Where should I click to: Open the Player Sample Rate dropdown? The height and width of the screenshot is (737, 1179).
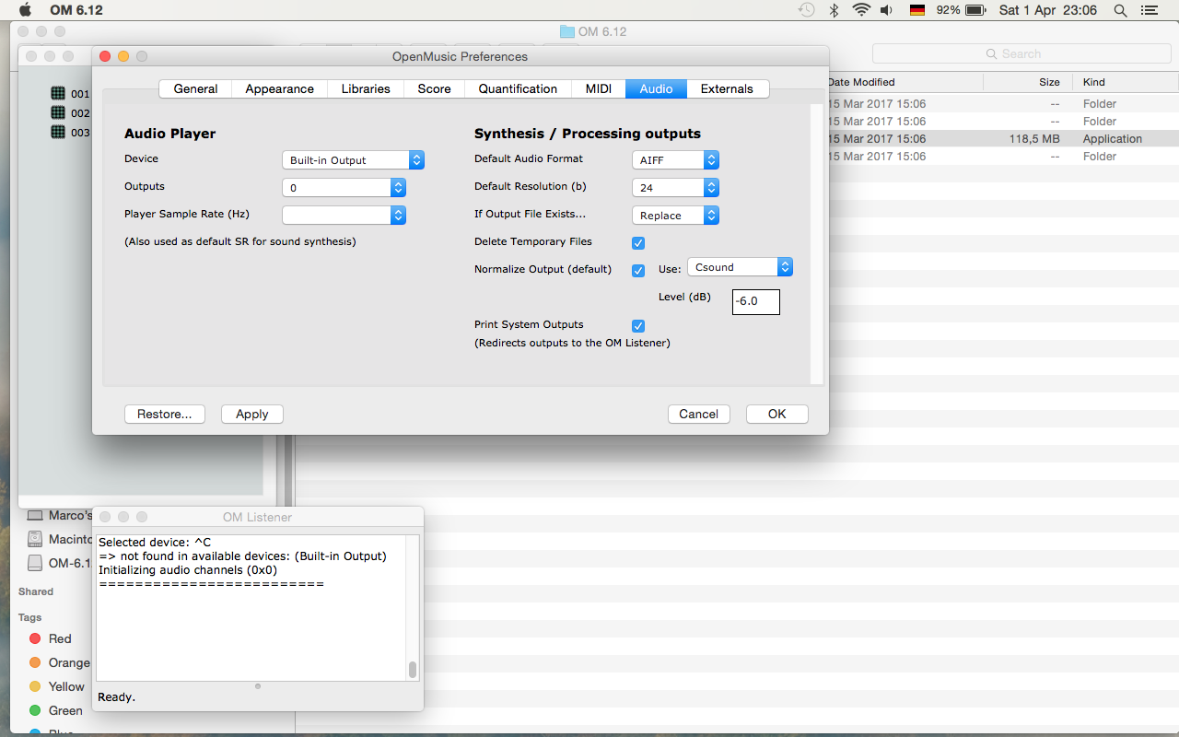pyautogui.click(x=344, y=216)
